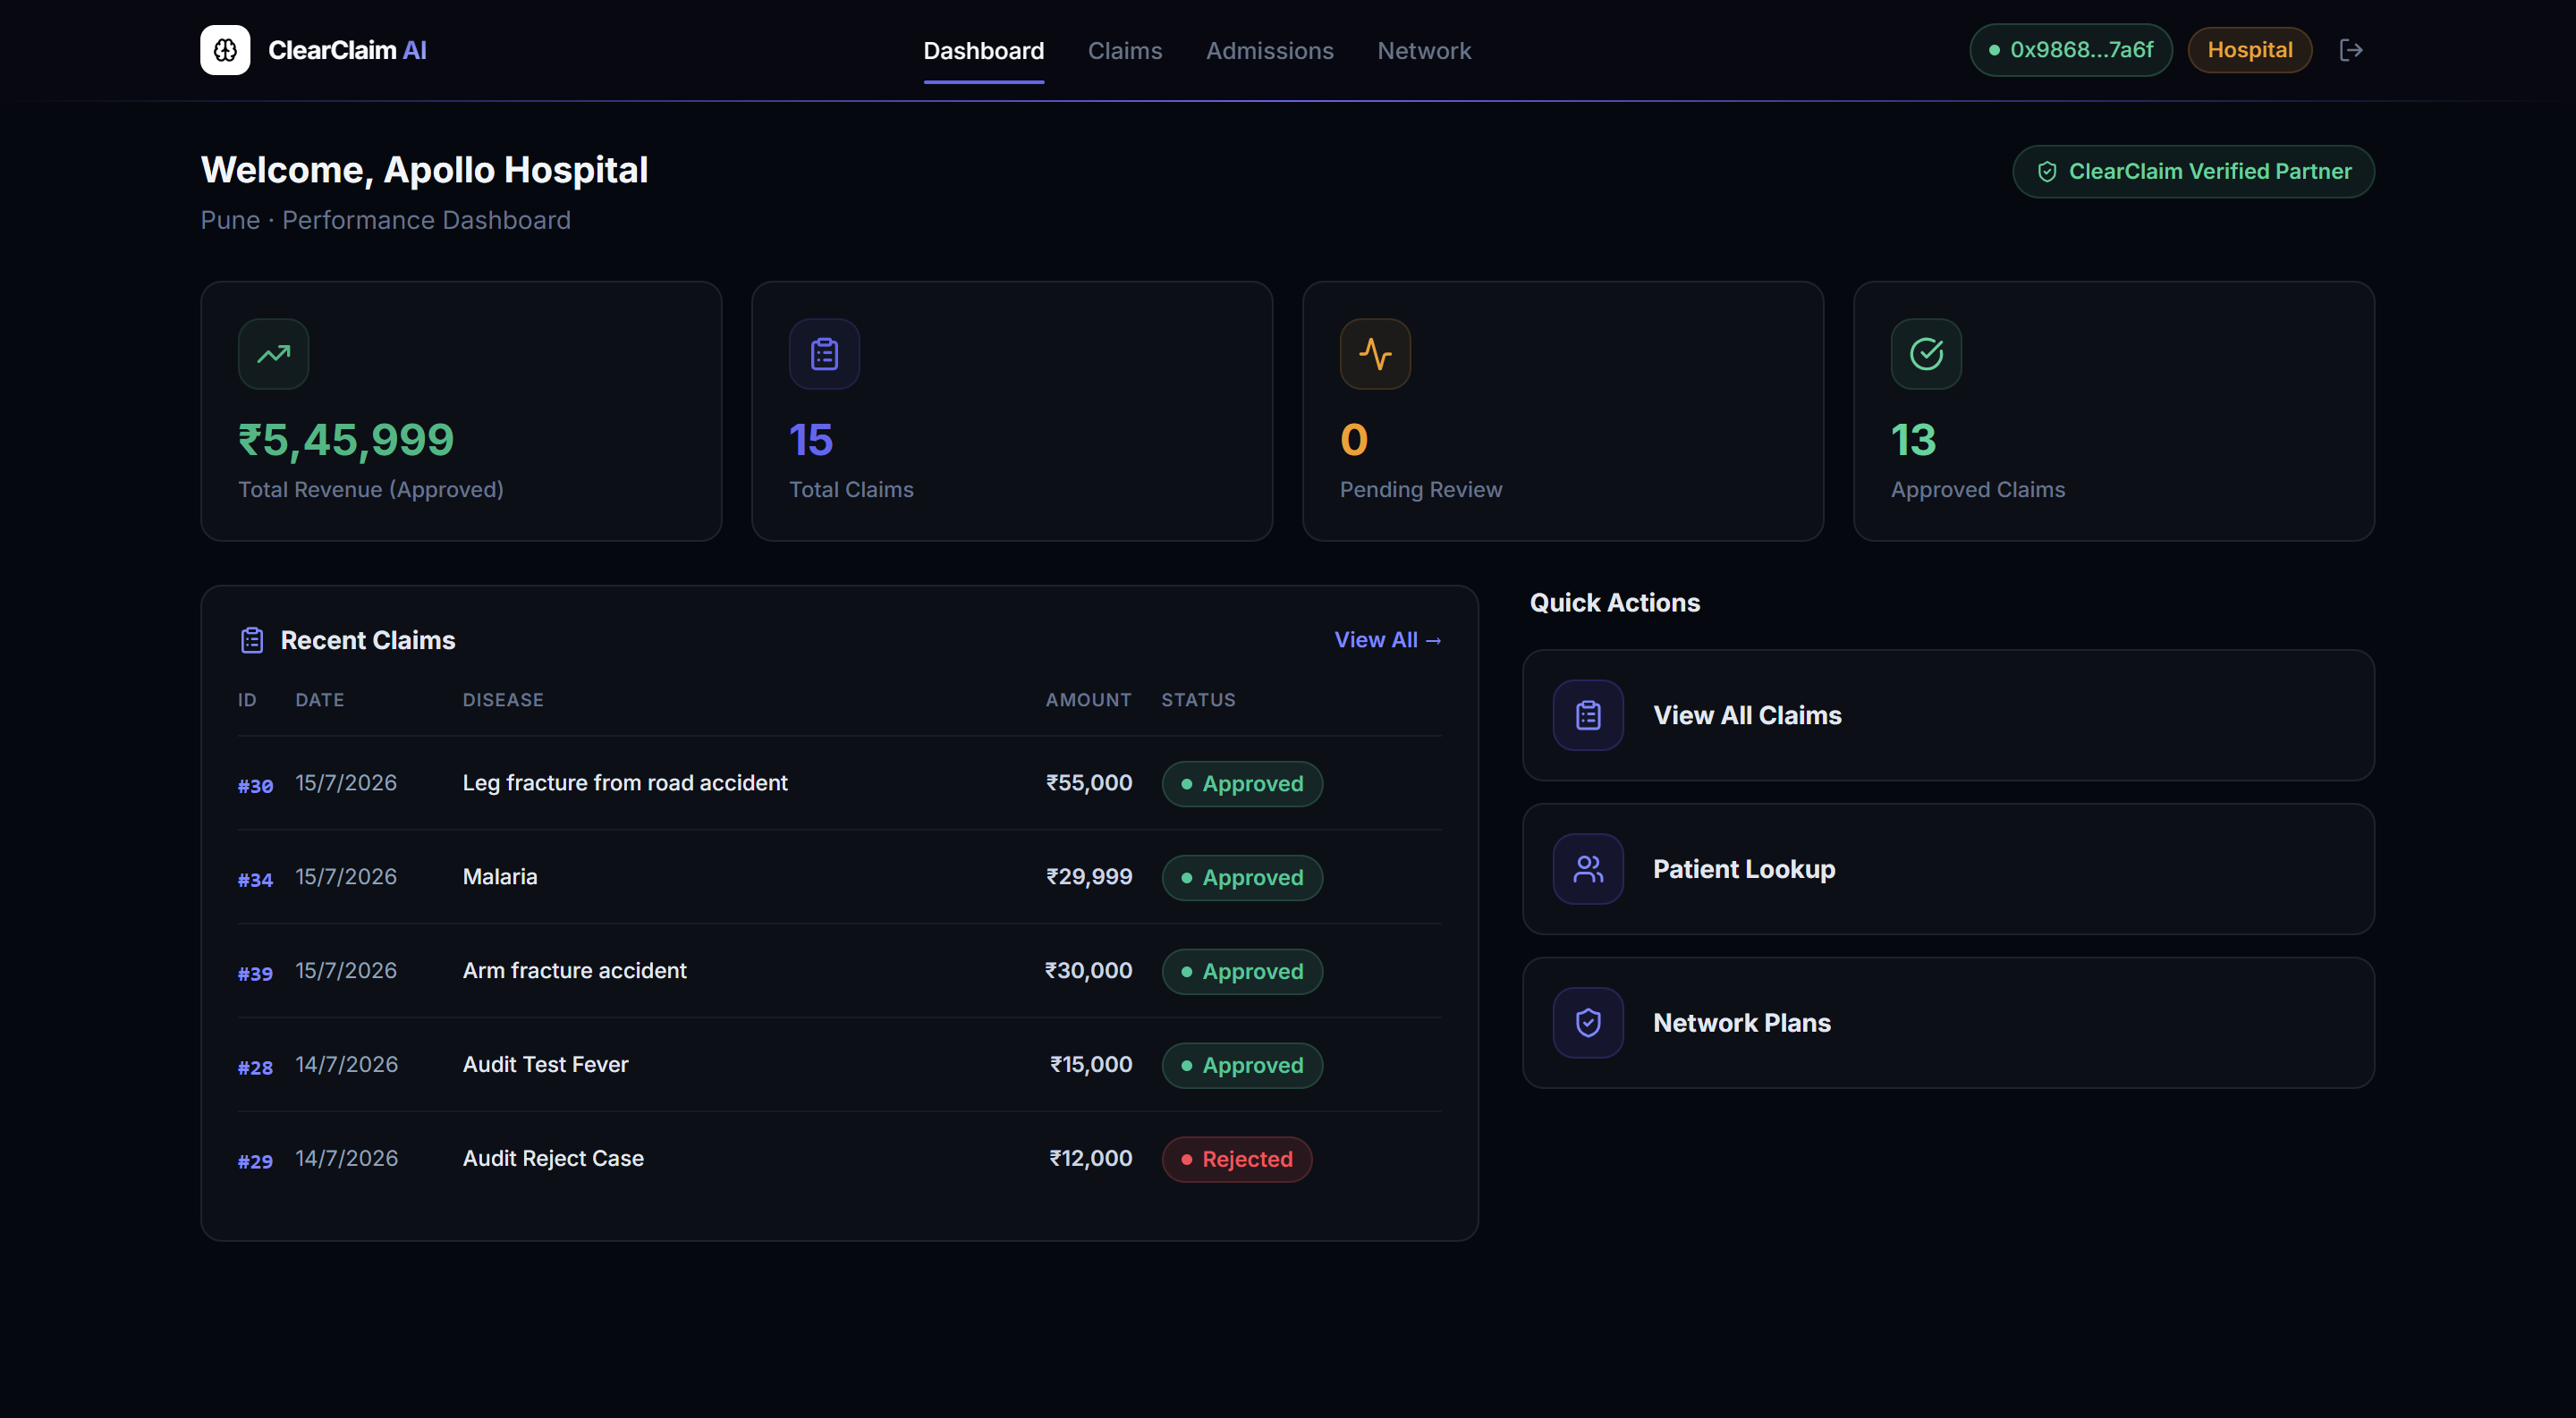Viewport: 2576px width, 1418px height.
Task: Open claim #30 ID link
Action: click(x=255, y=787)
